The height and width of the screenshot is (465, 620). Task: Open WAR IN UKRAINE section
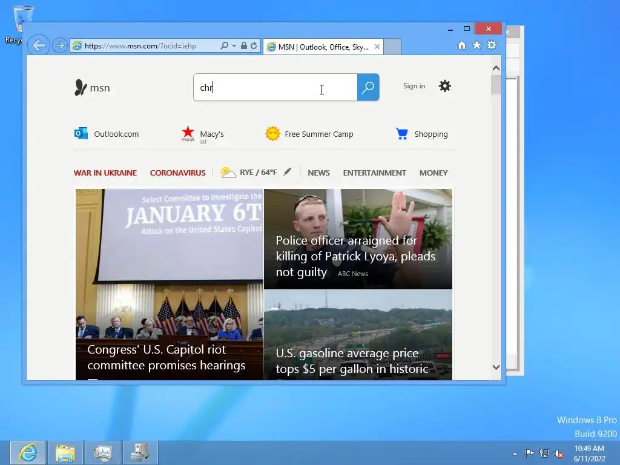tap(105, 173)
